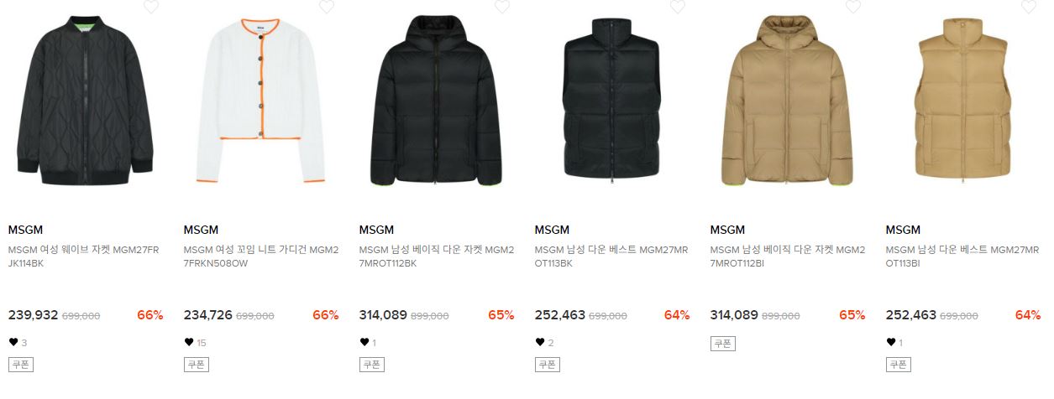Click the wishlist heart on the black quilted jacket
Screen dimensions: 1054x399
(x=151, y=7)
